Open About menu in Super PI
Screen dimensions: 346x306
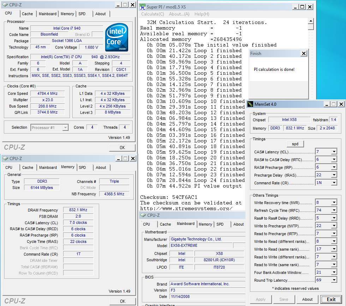coord(179,14)
